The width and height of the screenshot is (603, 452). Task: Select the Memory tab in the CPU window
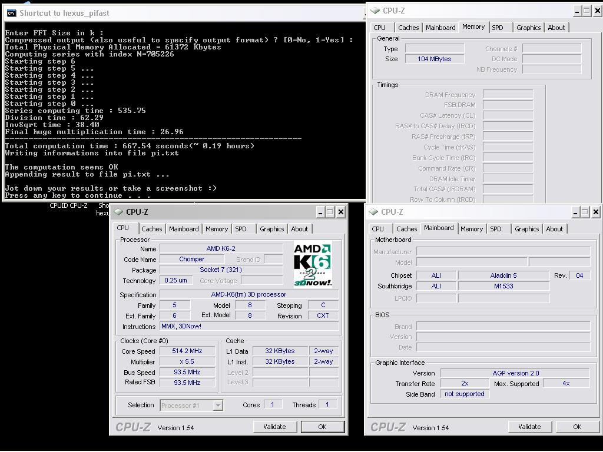[217, 229]
